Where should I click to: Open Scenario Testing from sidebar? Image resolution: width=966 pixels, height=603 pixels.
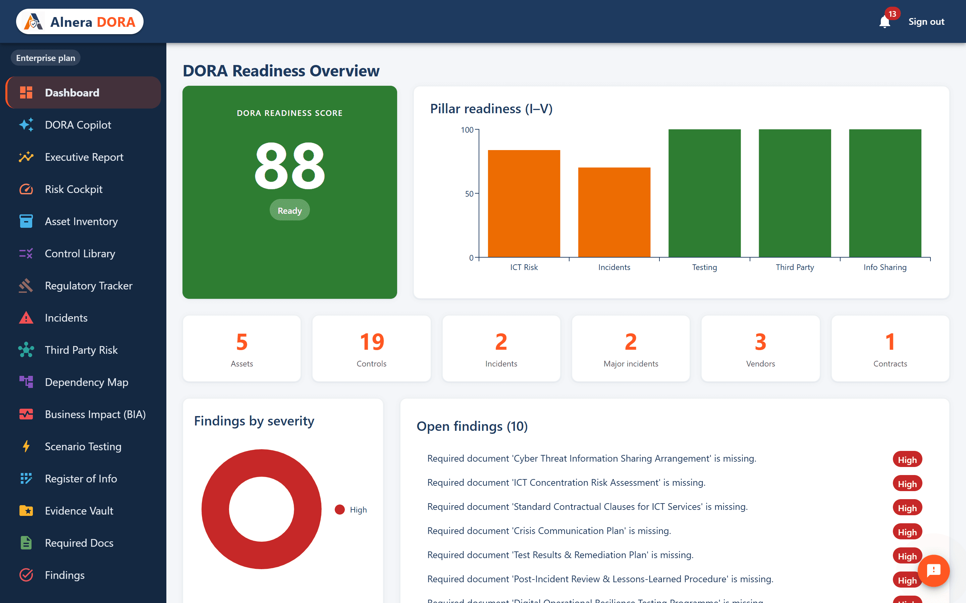click(x=83, y=446)
